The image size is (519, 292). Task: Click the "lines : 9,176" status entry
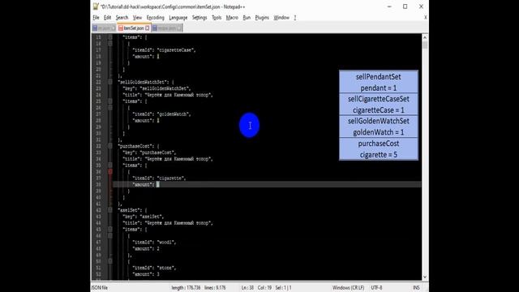[x=215, y=288]
